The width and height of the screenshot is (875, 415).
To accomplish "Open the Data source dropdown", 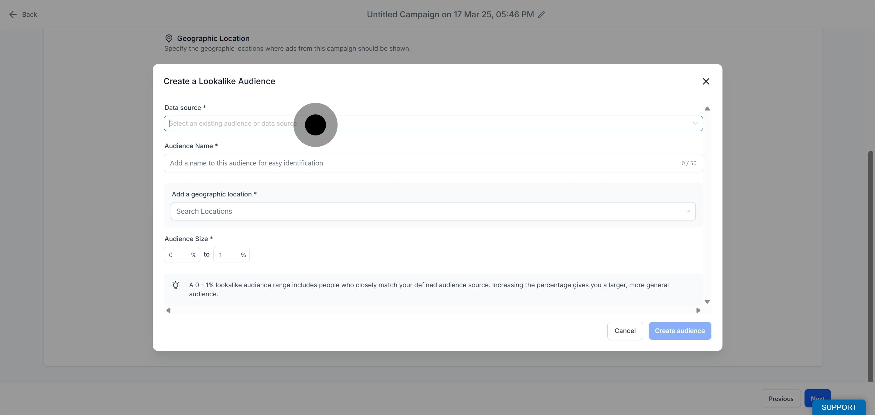I will click(x=433, y=124).
